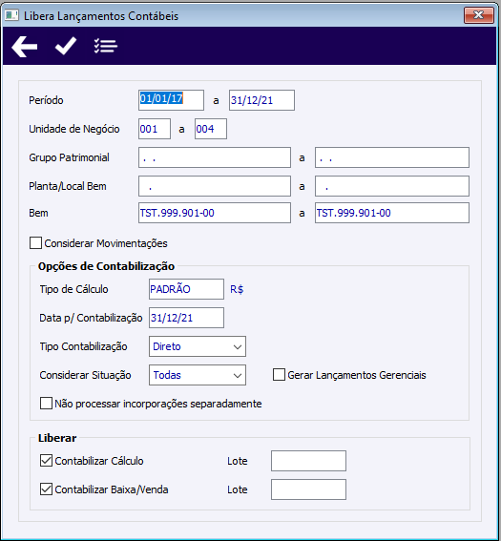This screenshot has height=541, width=501.
Task: Click the Bem start field TST.999.901-00
Action: pyautogui.click(x=215, y=213)
